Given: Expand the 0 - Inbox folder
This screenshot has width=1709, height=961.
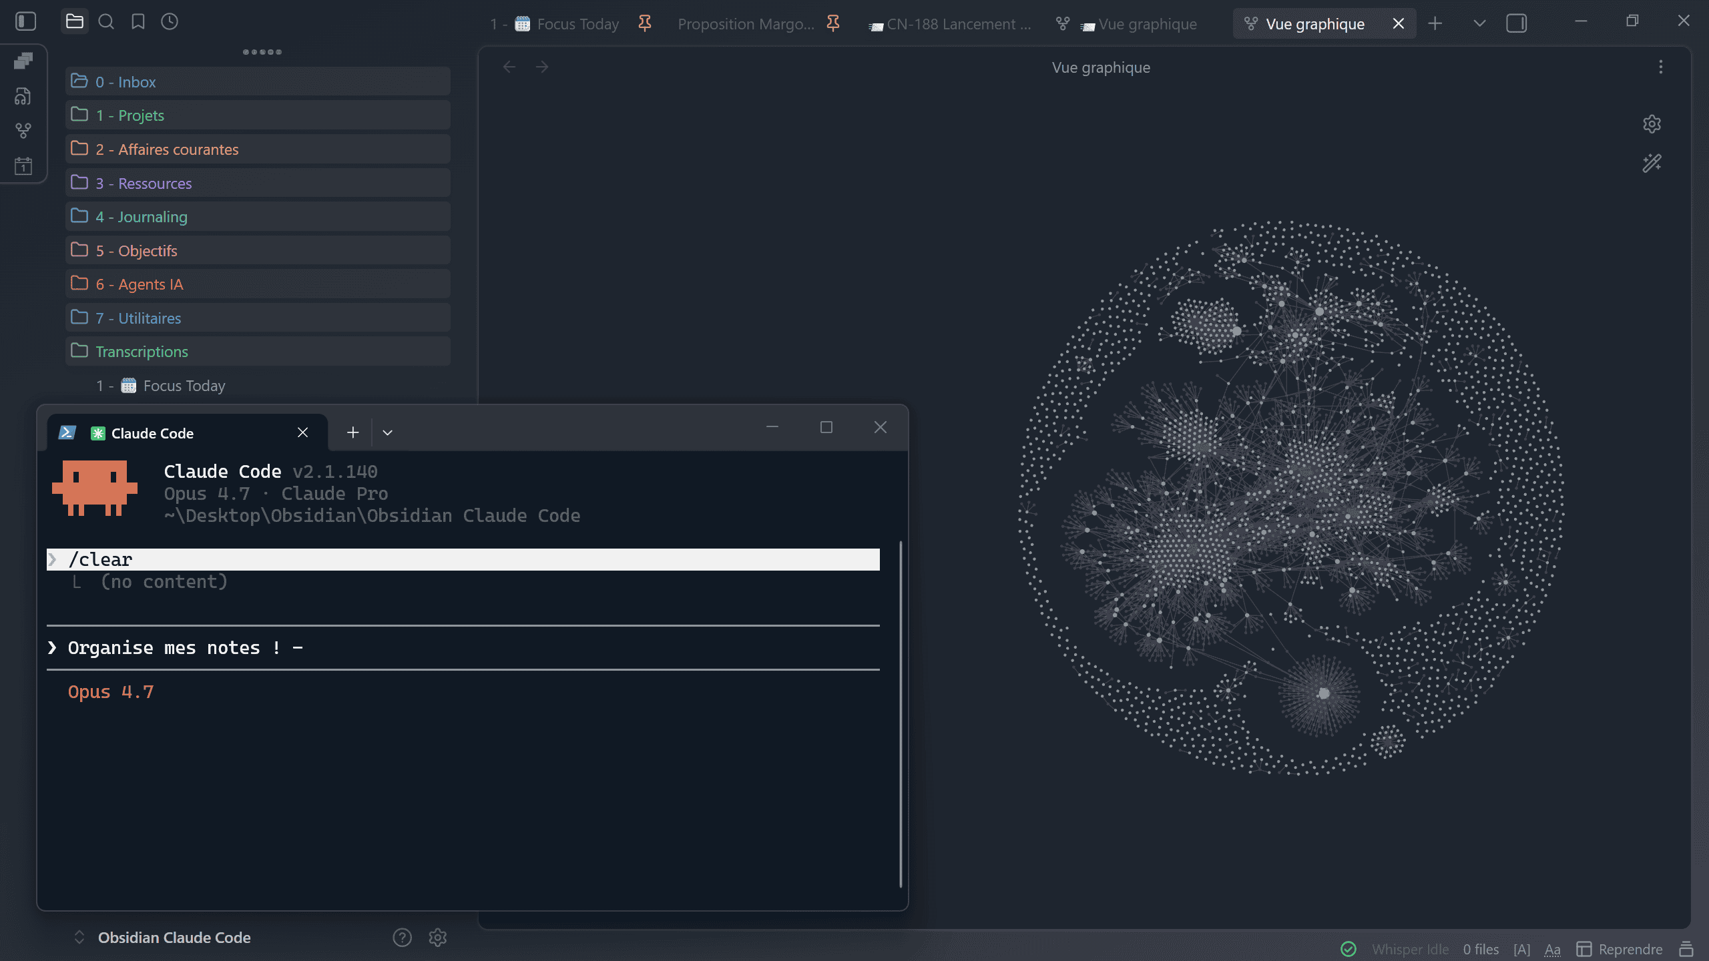Looking at the screenshot, I should (258, 81).
